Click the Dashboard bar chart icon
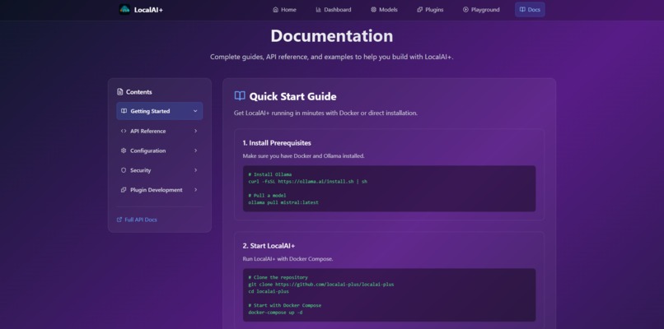This screenshot has height=329, width=664. pos(319,9)
